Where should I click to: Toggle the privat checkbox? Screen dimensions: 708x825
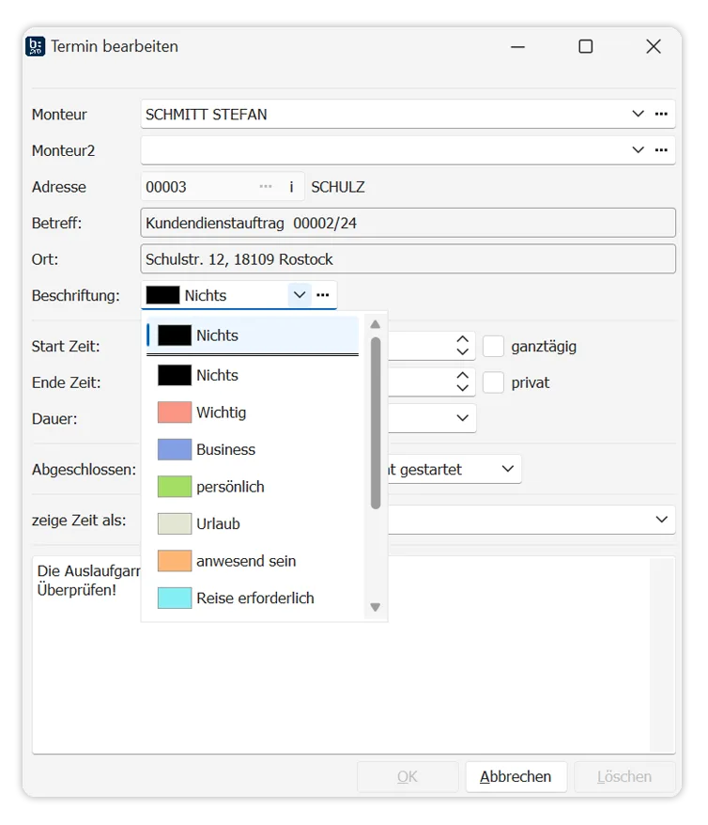[x=494, y=382]
